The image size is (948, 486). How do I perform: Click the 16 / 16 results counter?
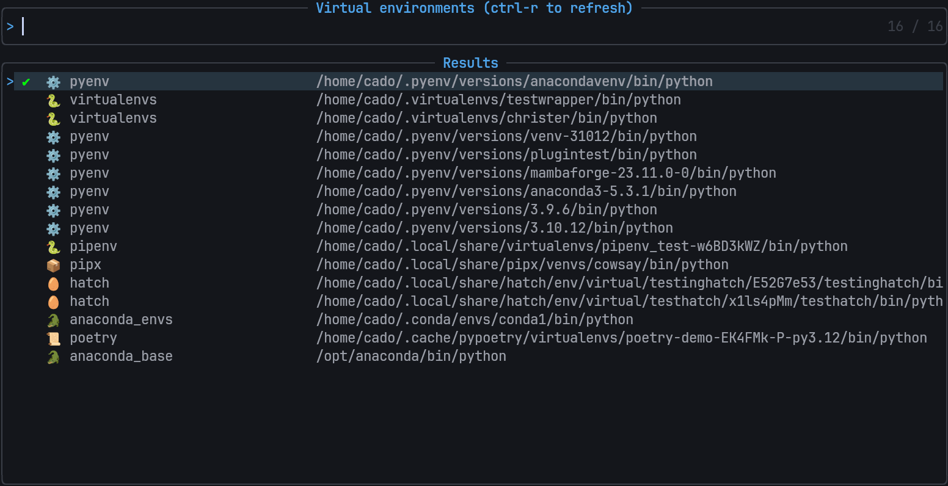(x=915, y=26)
